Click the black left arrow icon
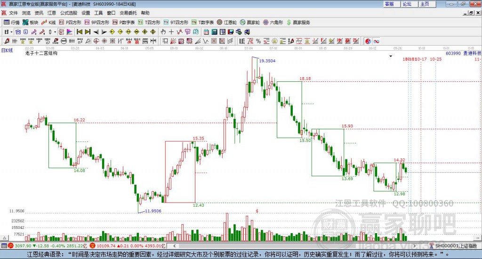The image size is (482, 259). pos(96,32)
